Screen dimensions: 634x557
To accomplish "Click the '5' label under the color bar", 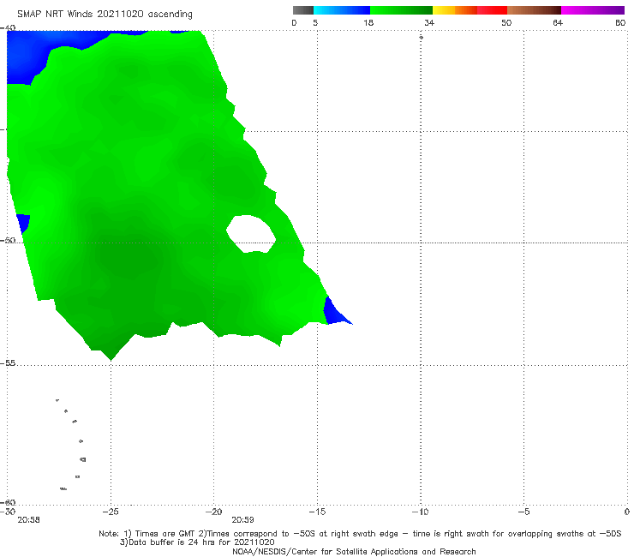I will pos(315,23).
